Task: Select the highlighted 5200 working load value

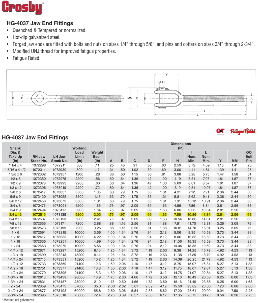Action: pos(79,214)
